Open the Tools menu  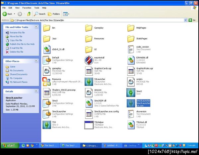(37, 8)
